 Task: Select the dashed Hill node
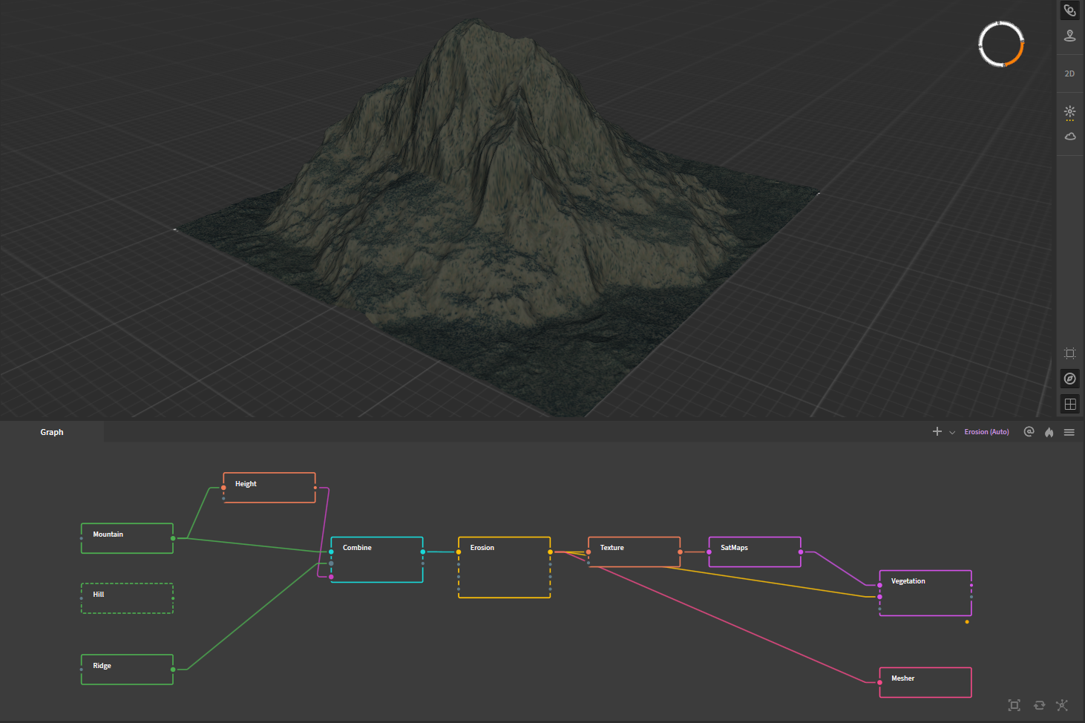click(127, 598)
